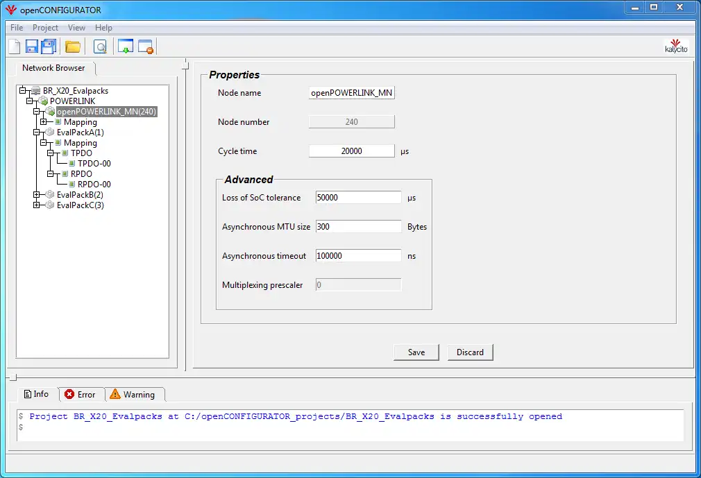Select the EvalPackA(1) tree item
This screenshot has width=701, height=478.
coord(81,133)
